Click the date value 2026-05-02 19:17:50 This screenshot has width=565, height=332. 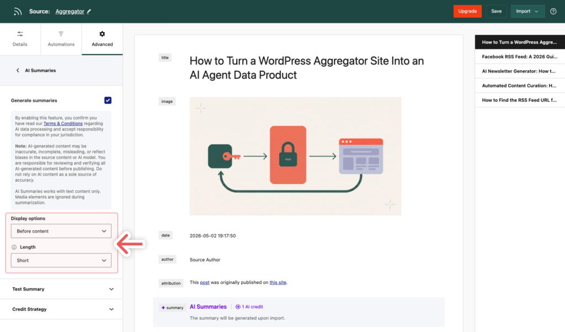coord(212,236)
